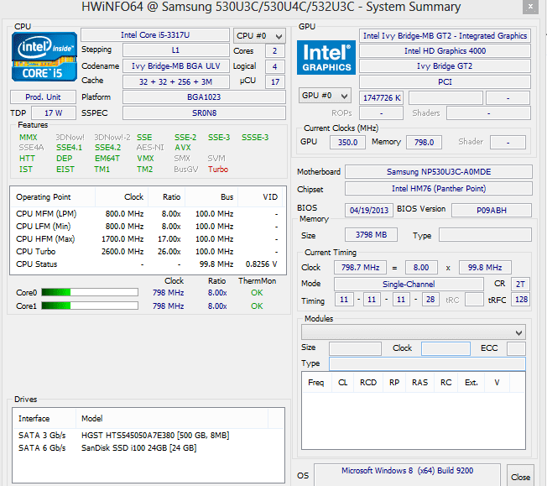Image resolution: width=547 pixels, height=486 pixels.
Task: Select the Core0 usage bar
Action: click(90, 292)
